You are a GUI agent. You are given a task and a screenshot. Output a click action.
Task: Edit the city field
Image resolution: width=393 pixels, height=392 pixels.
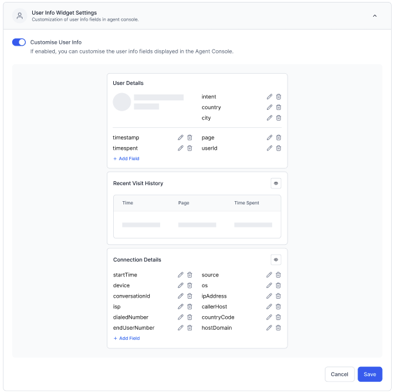270,118
